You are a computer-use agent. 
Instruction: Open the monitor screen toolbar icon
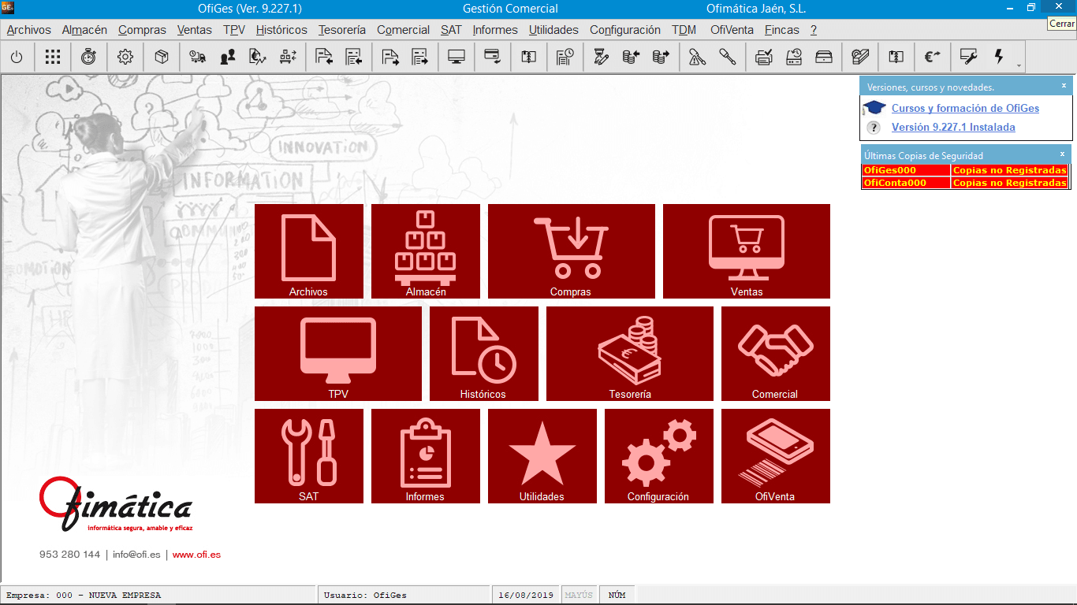[x=457, y=57]
